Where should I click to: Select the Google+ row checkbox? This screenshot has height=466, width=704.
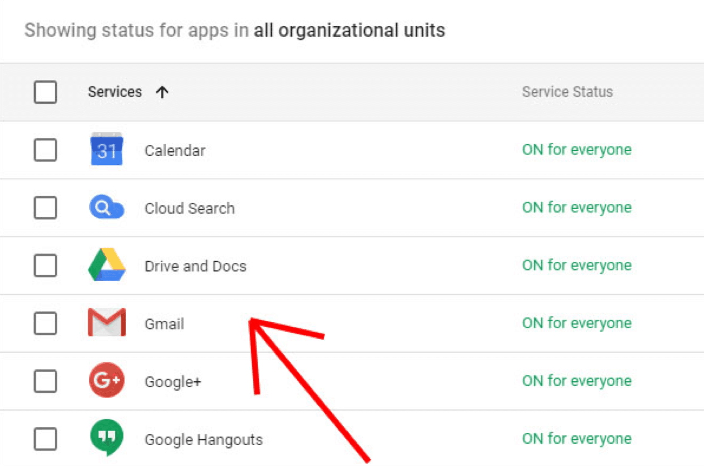[x=45, y=382]
